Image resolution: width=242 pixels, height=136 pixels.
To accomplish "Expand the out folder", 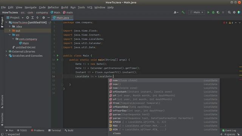I will click(10, 31).
